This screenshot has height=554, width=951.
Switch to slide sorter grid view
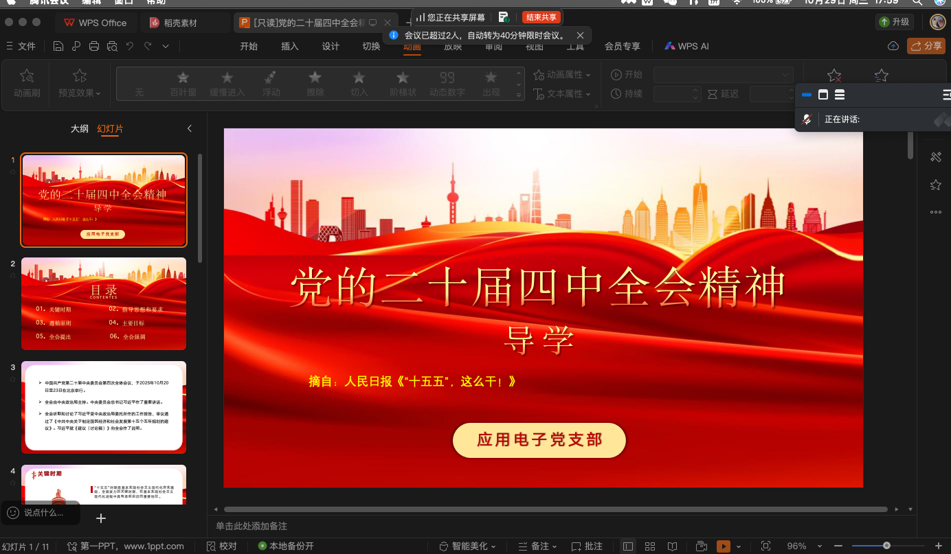point(650,546)
